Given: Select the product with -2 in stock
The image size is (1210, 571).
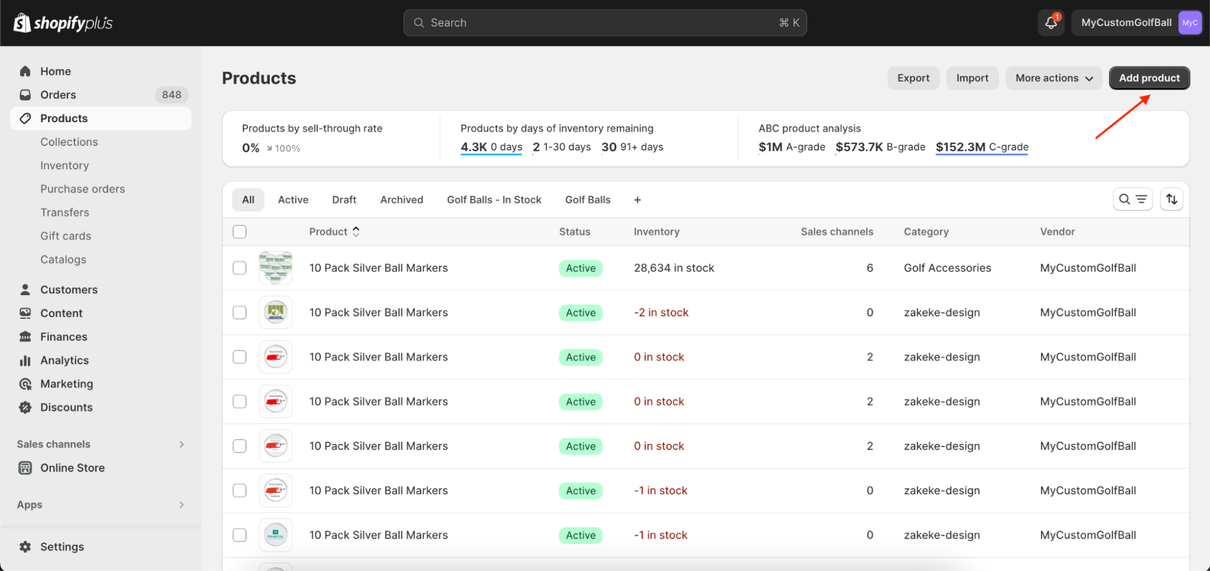Looking at the screenshot, I should (x=240, y=313).
